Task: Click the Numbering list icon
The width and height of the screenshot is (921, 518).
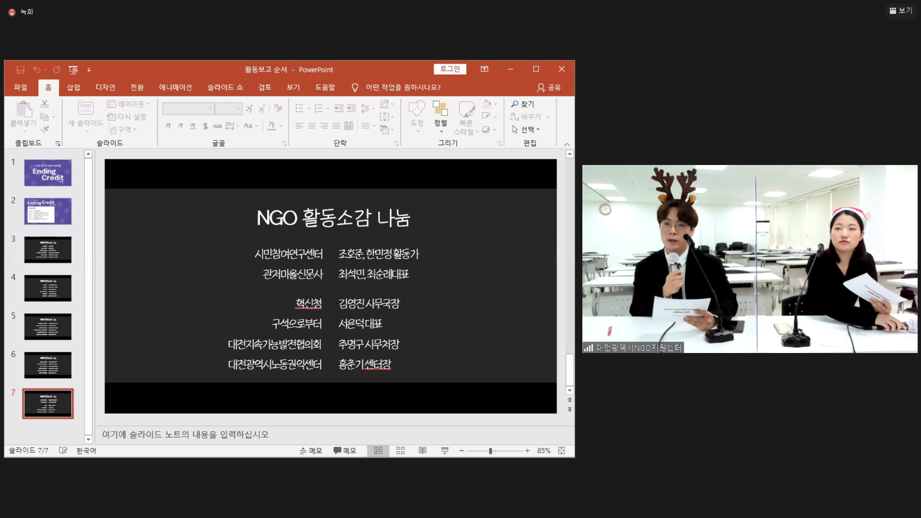Action: [x=319, y=108]
